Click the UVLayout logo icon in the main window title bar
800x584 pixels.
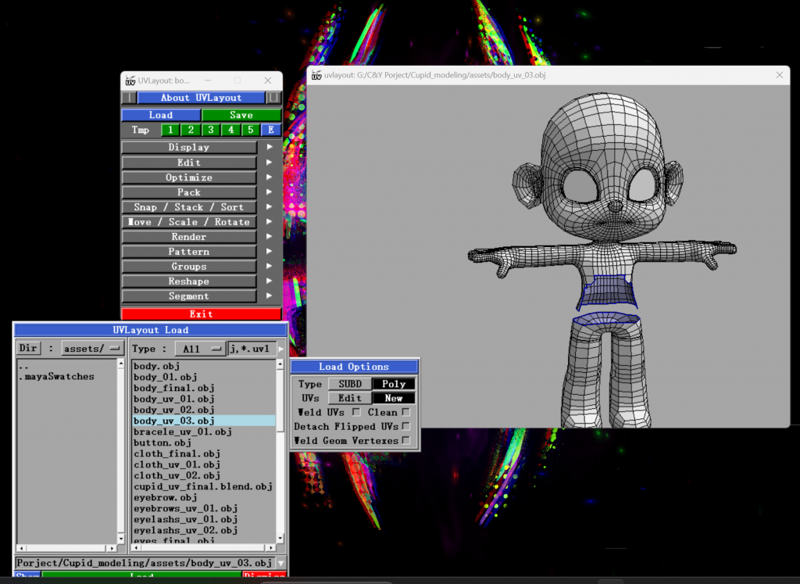pyautogui.click(x=130, y=81)
